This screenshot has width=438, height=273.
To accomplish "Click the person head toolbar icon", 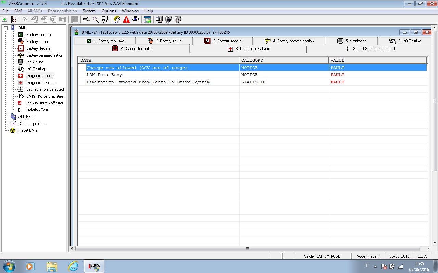I will (117, 19).
